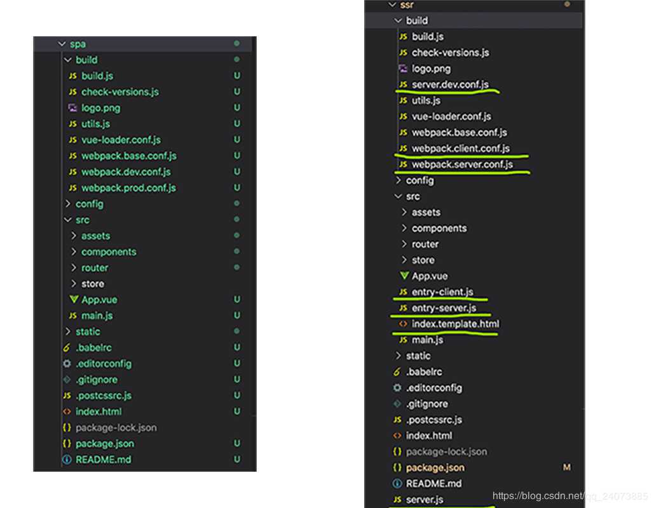
Task: Open server.dev.conf.js file
Action: click(x=450, y=84)
